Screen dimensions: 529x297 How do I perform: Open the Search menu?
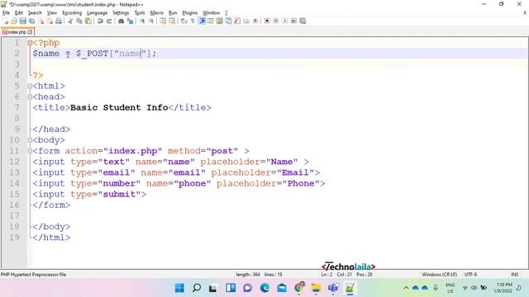[35, 13]
